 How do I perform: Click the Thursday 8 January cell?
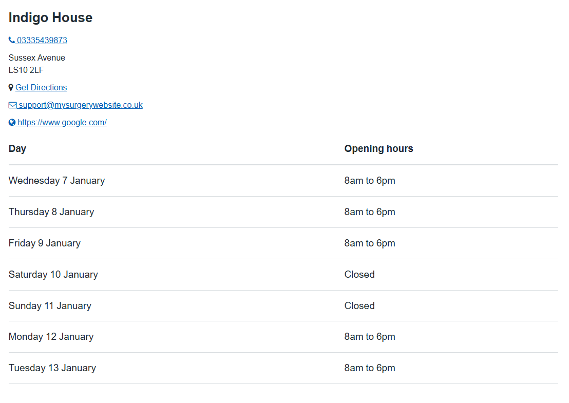coord(51,212)
